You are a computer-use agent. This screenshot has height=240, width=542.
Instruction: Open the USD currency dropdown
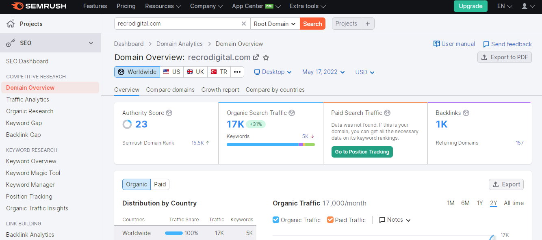364,72
